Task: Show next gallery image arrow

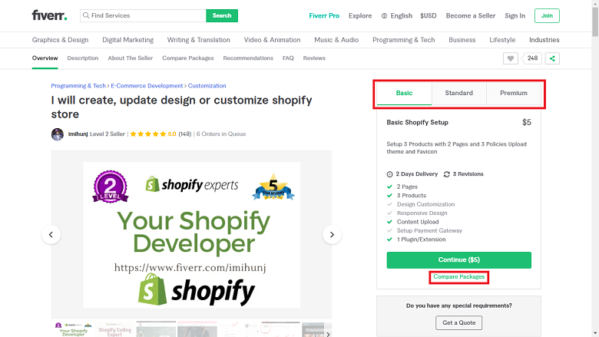Action: [332, 235]
